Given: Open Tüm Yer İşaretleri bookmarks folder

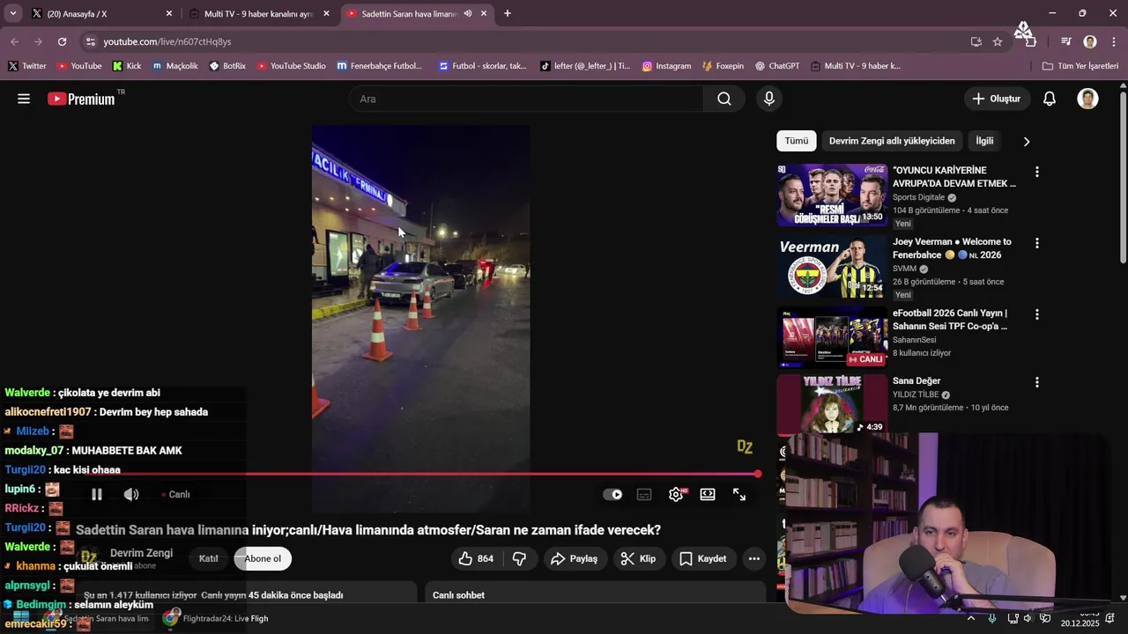Looking at the screenshot, I should coord(1080,66).
